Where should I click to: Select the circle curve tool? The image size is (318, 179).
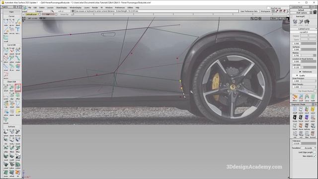tap(6, 21)
